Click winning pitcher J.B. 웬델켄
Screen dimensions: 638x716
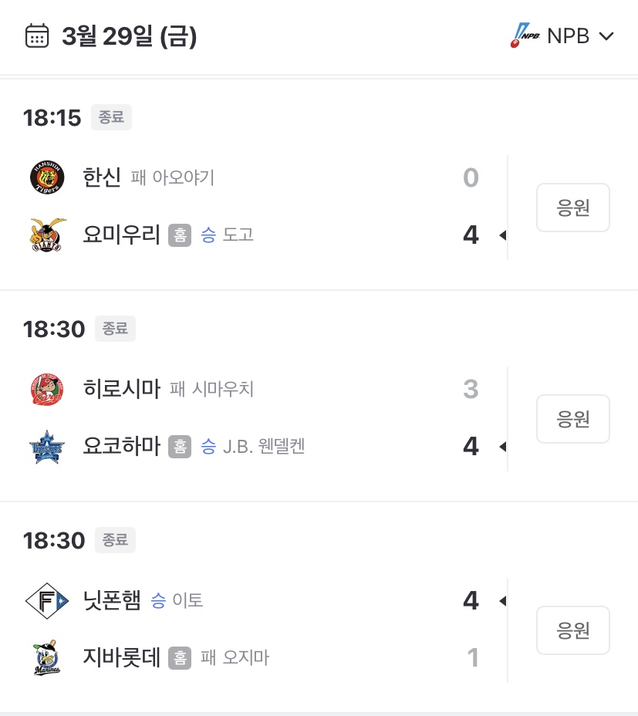(x=264, y=446)
